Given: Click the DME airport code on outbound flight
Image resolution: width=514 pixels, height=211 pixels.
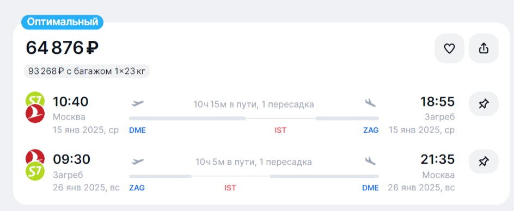Looking at the screenshot, I should 137,131.
